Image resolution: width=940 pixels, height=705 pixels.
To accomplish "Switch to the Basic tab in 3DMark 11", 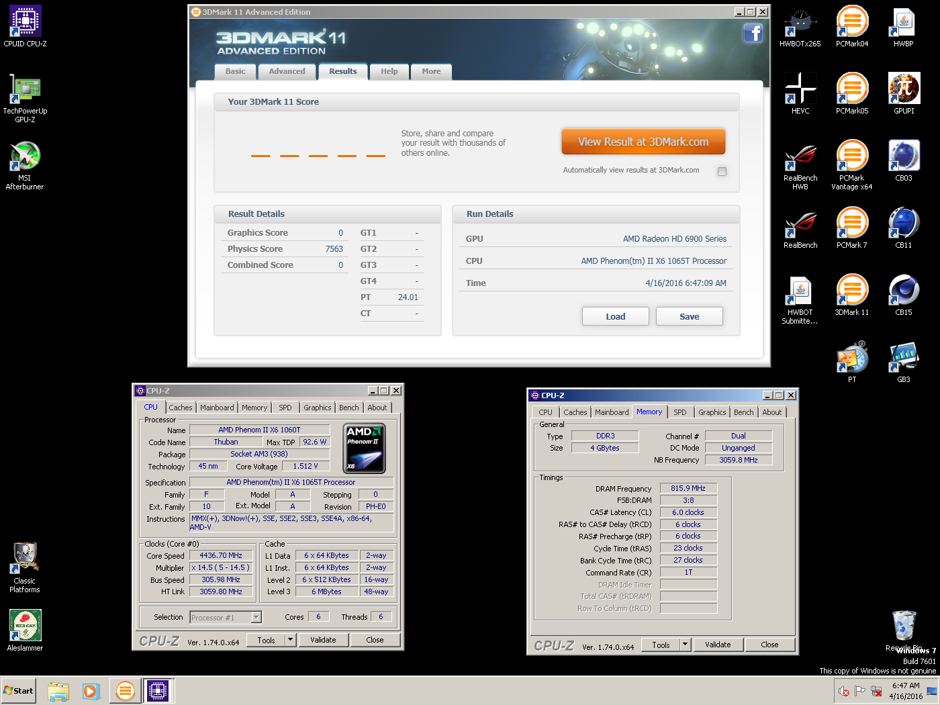I will pyautogui.click(x=235, y=71).
